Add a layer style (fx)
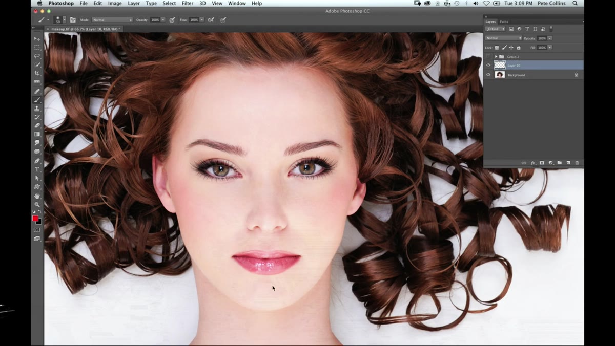Image resolution: width=615 pixels, height=346 pixels. click(x=533, y=163)
